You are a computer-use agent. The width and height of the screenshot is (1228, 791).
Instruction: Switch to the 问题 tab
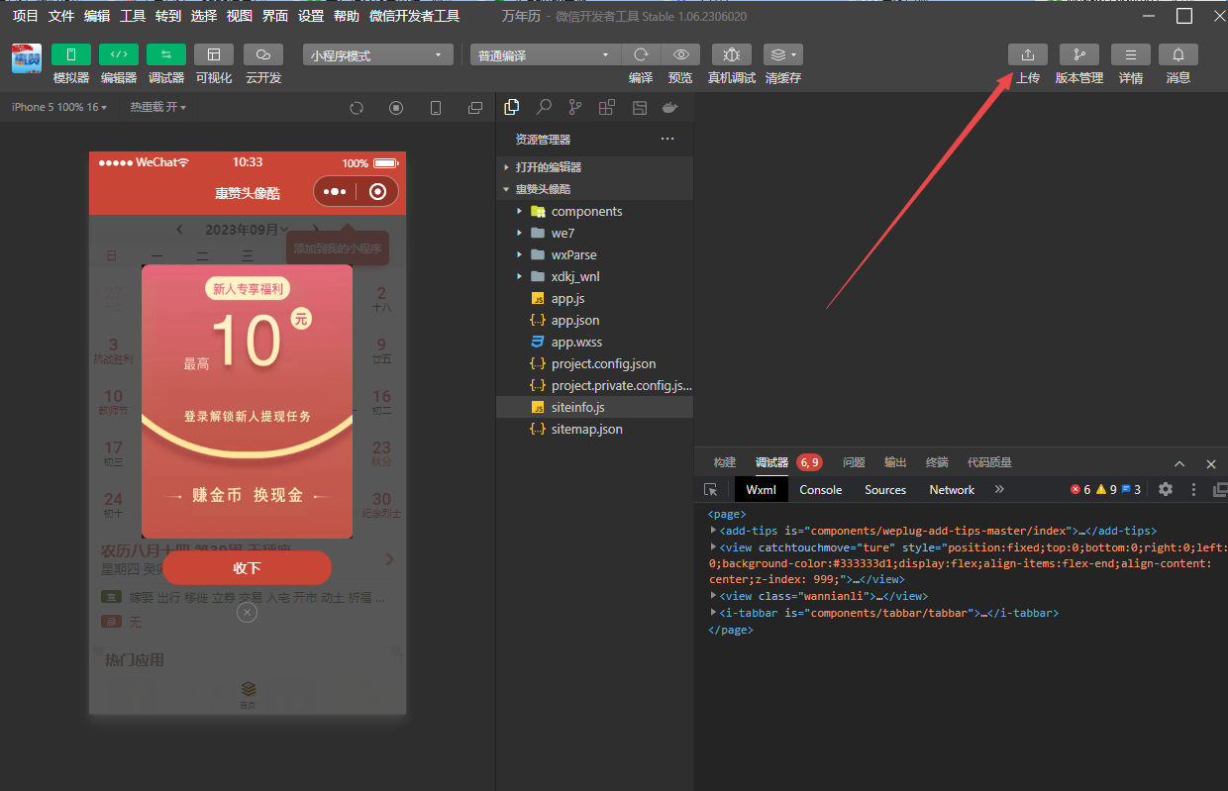(854, 462)
